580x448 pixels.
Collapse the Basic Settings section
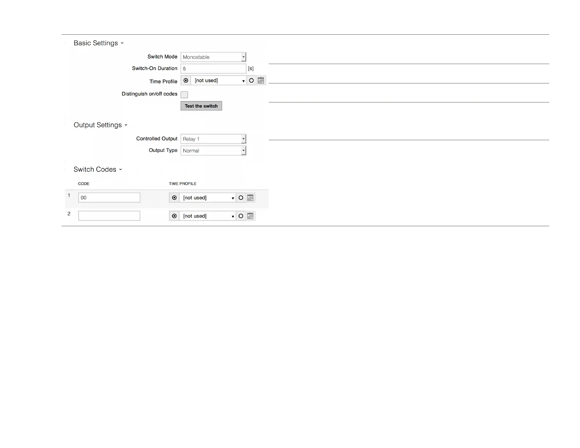[x=99, y=43]
